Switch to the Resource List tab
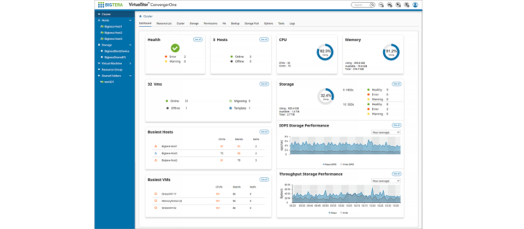524x229 pixels. click(x=164, y=24)
